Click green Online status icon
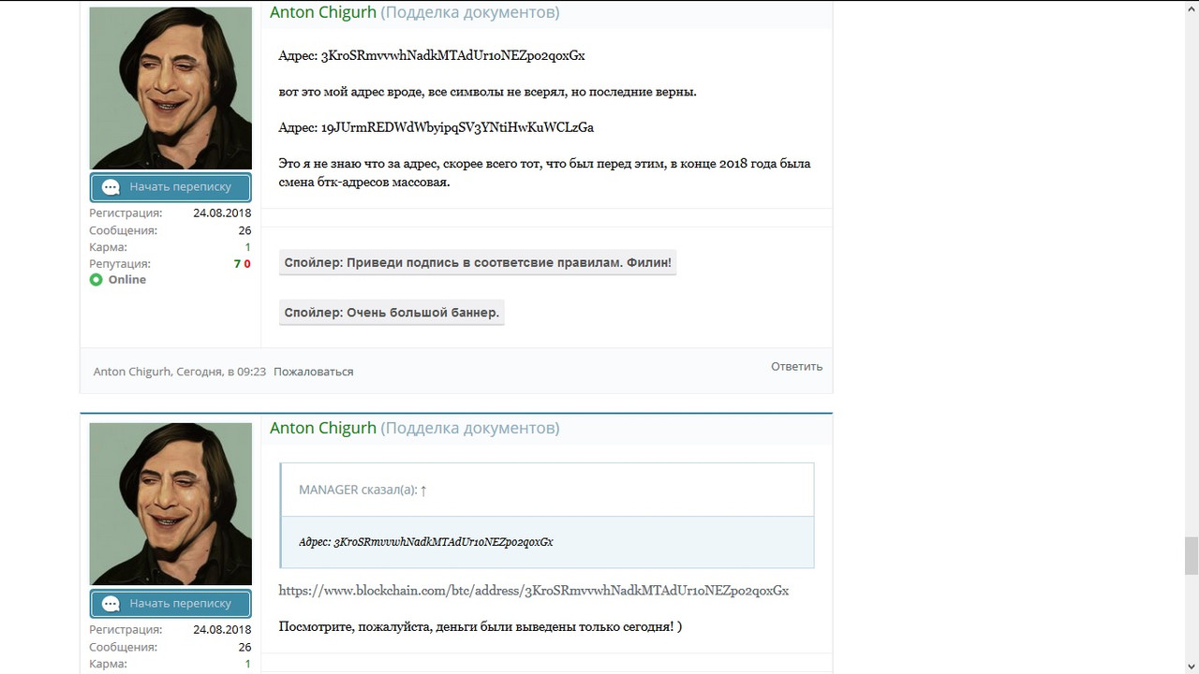The height and width of the screenshot is (674, 1199). [x=96, y=280]
